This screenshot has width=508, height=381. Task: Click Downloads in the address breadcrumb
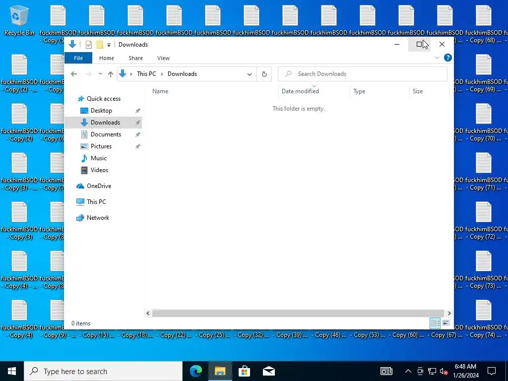coord(182,74)
